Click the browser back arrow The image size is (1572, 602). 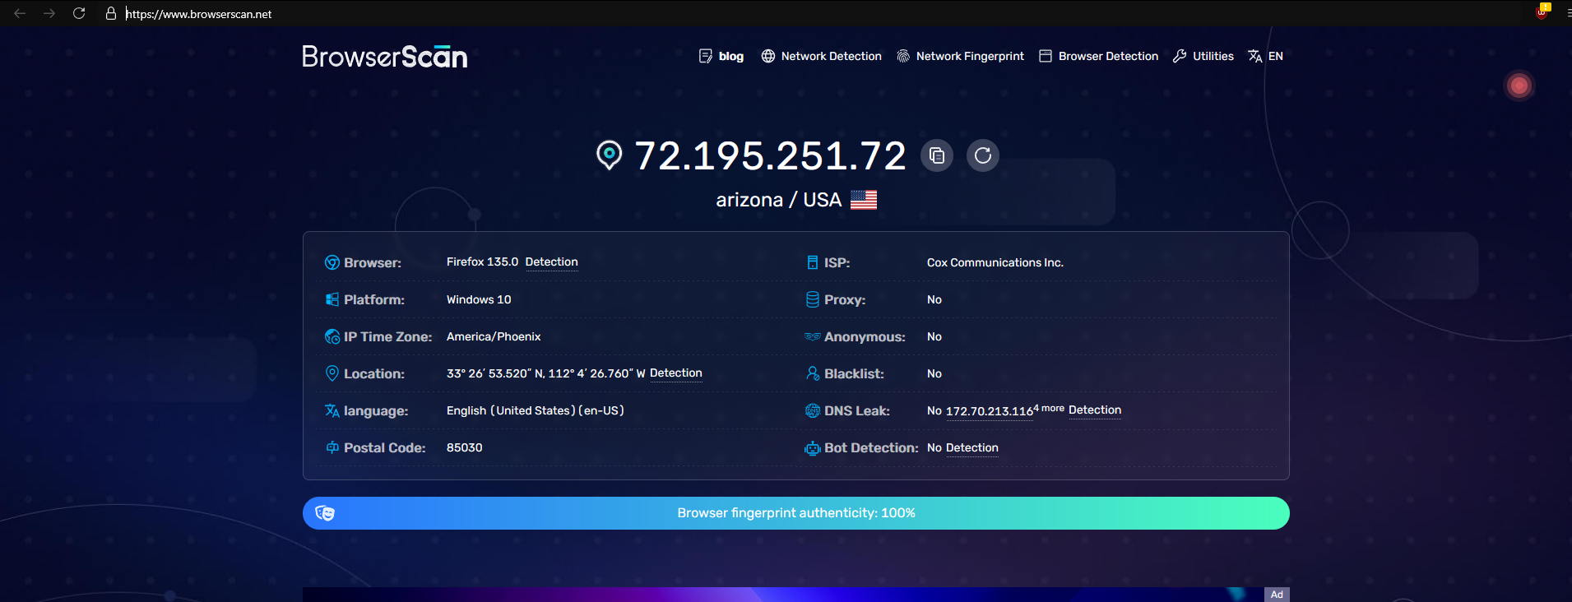pos(20,13)
